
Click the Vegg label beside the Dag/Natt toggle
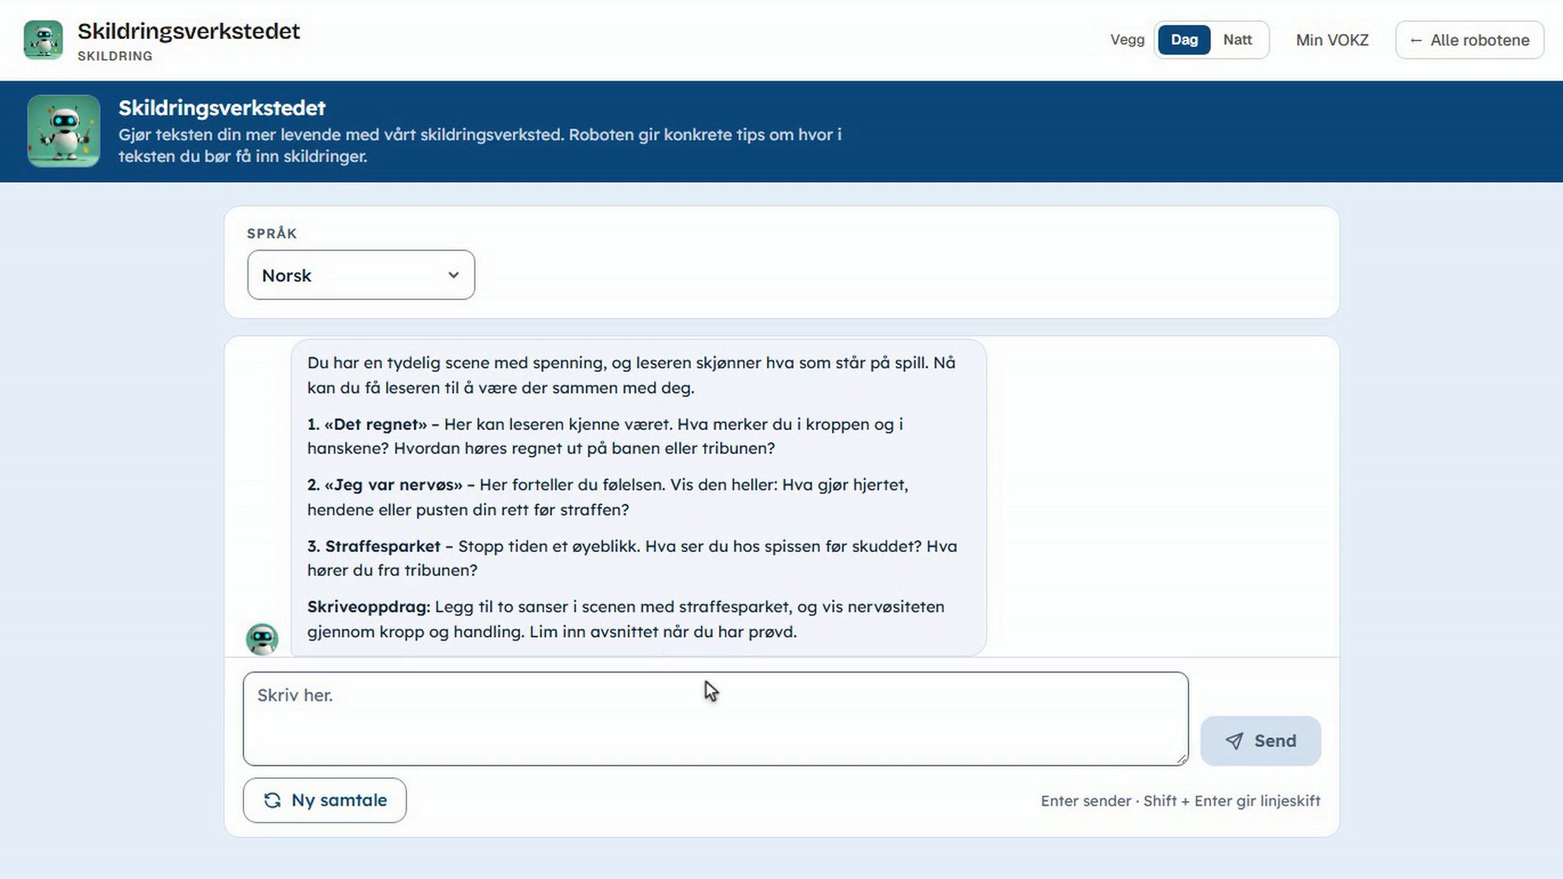coord(1127,40)
